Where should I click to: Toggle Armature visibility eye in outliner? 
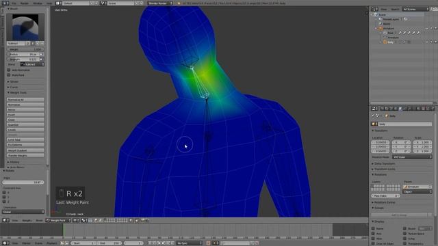(427, 29)
